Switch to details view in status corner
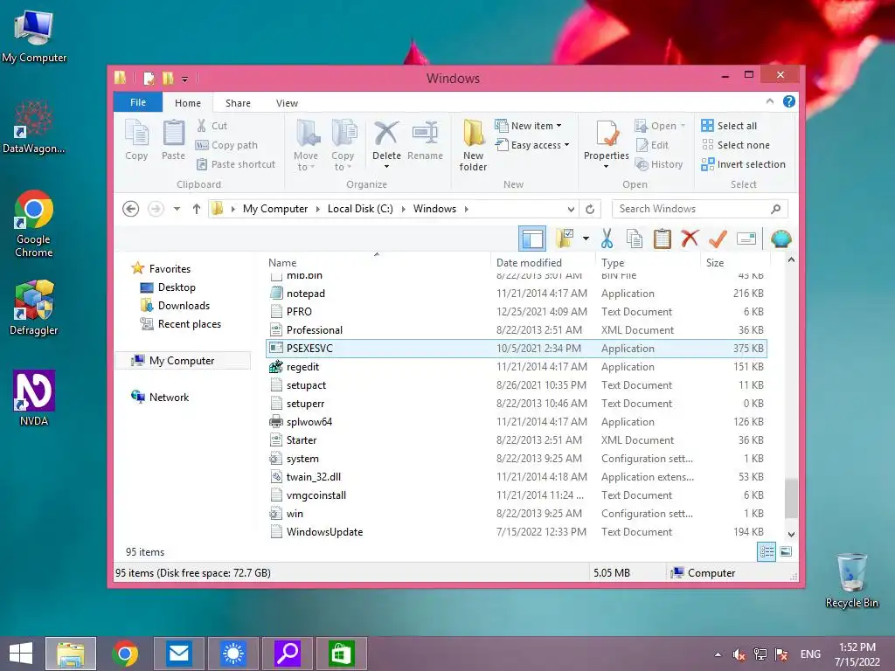The width and height of the screenshot is (895, 671). (767, 551)
